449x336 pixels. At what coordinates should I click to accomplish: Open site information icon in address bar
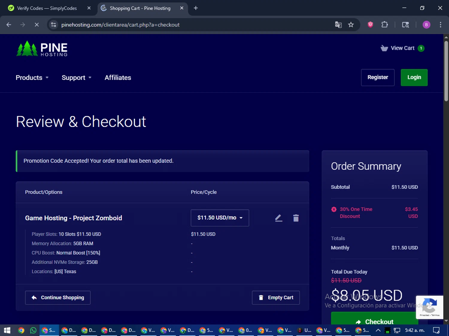pos(54,25)
